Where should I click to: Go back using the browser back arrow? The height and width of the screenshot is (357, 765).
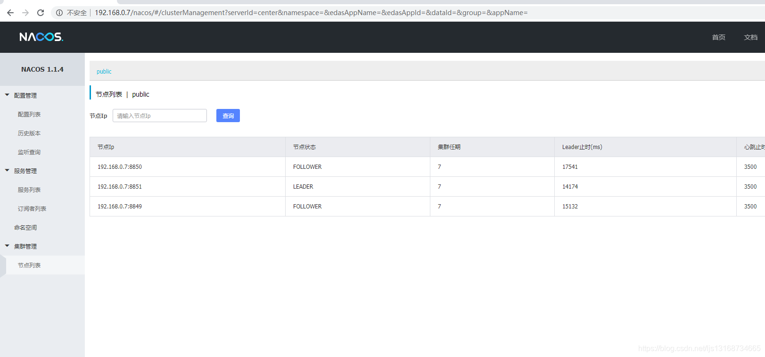click(x=10, y=13)
